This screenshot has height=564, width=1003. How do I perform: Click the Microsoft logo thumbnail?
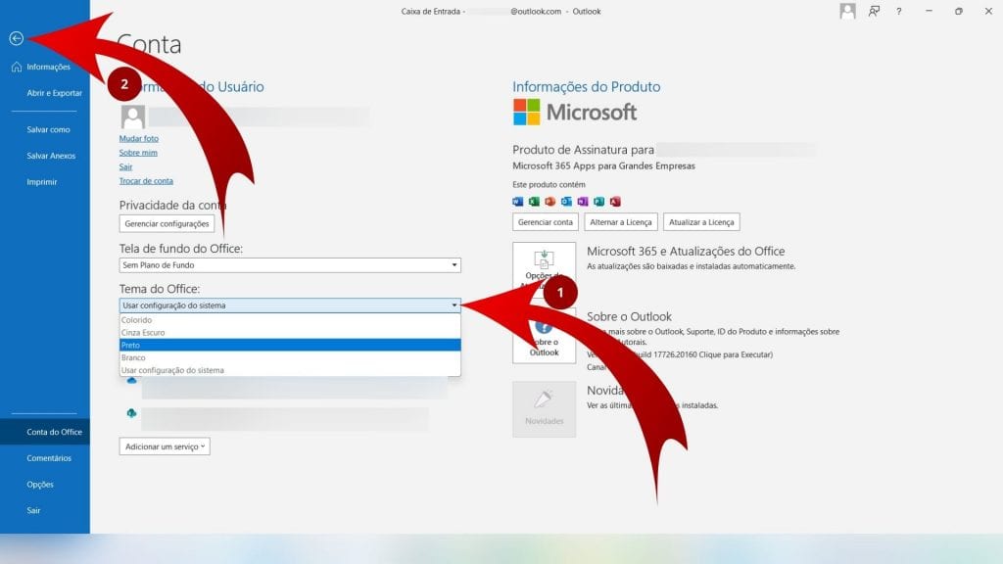[x=526, y=113]
